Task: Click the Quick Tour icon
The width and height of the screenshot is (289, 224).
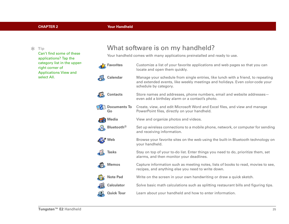Action: (101, 194)
